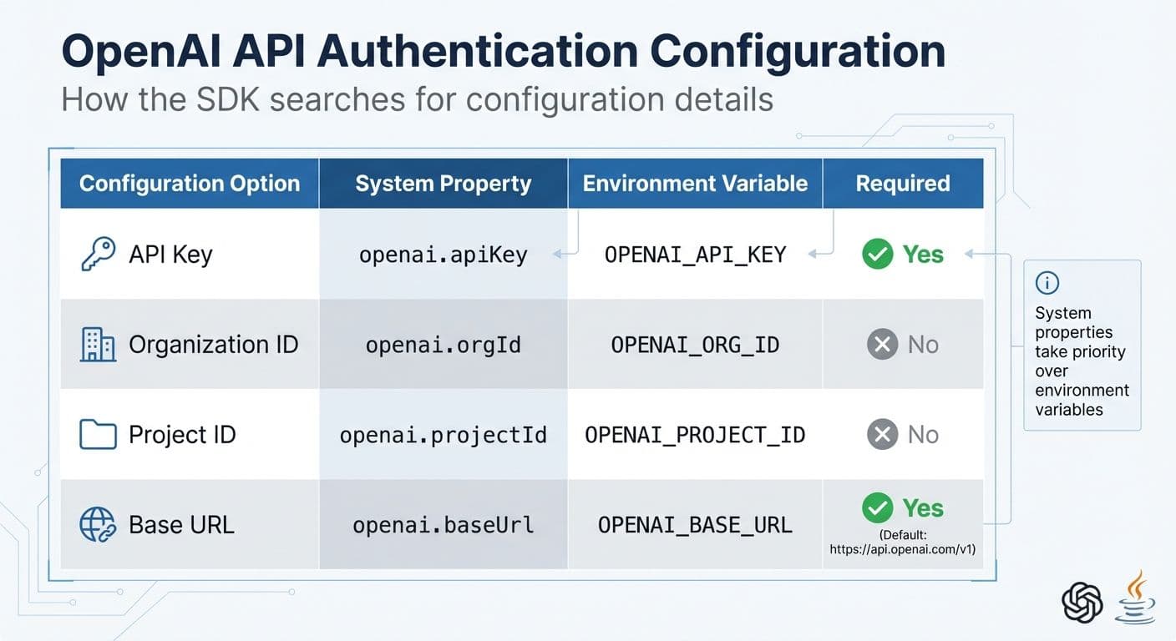Click the Project ID label
Image resolution: width=1176 pixels, height=641 pixels.
(x=182, y=435)
